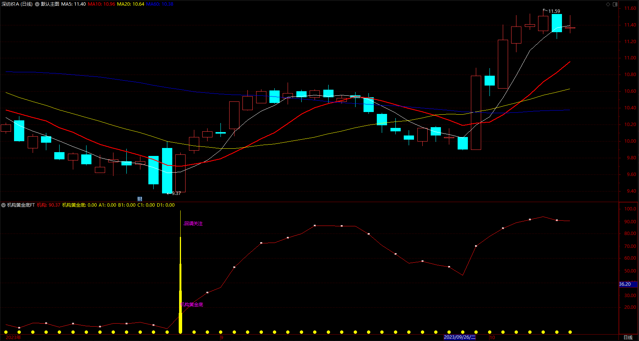
Task: Click the yellow MA20 legend label
Action: [x=131, y=4]
